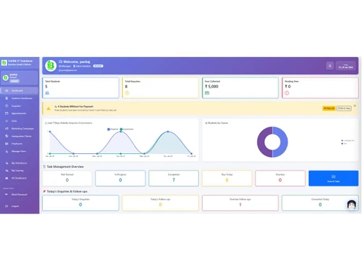The height and width of the screenshot is (271, 362).
Task: Click the cash icon under Fees Collected
Action: [x=207, y=93]
